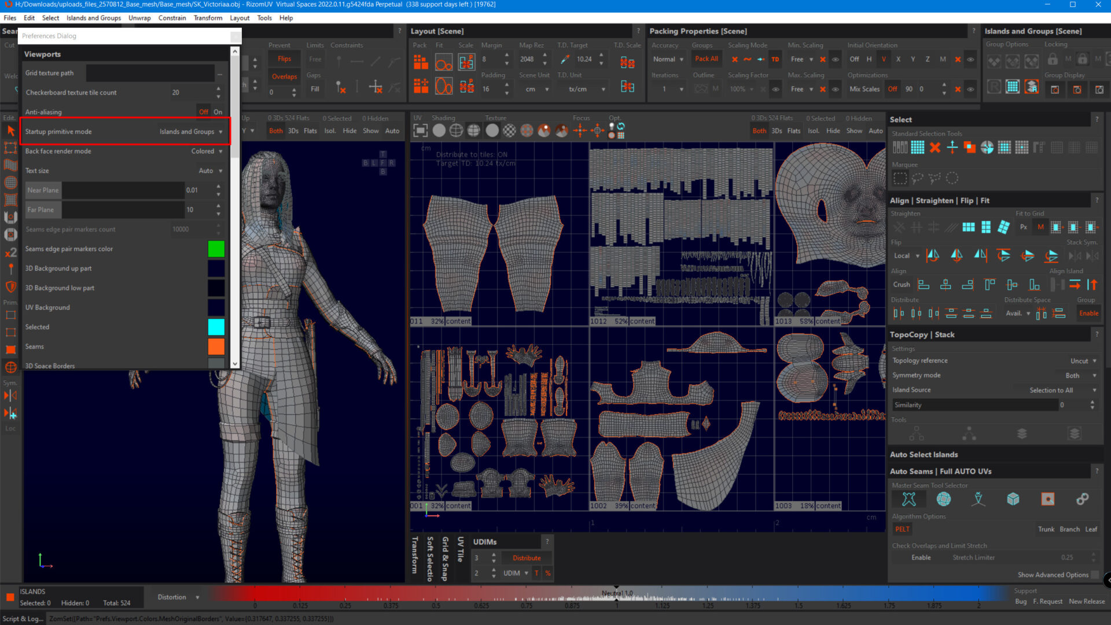Turn Anti-aliasing Off
The image size is (1111, 625).
204,112
